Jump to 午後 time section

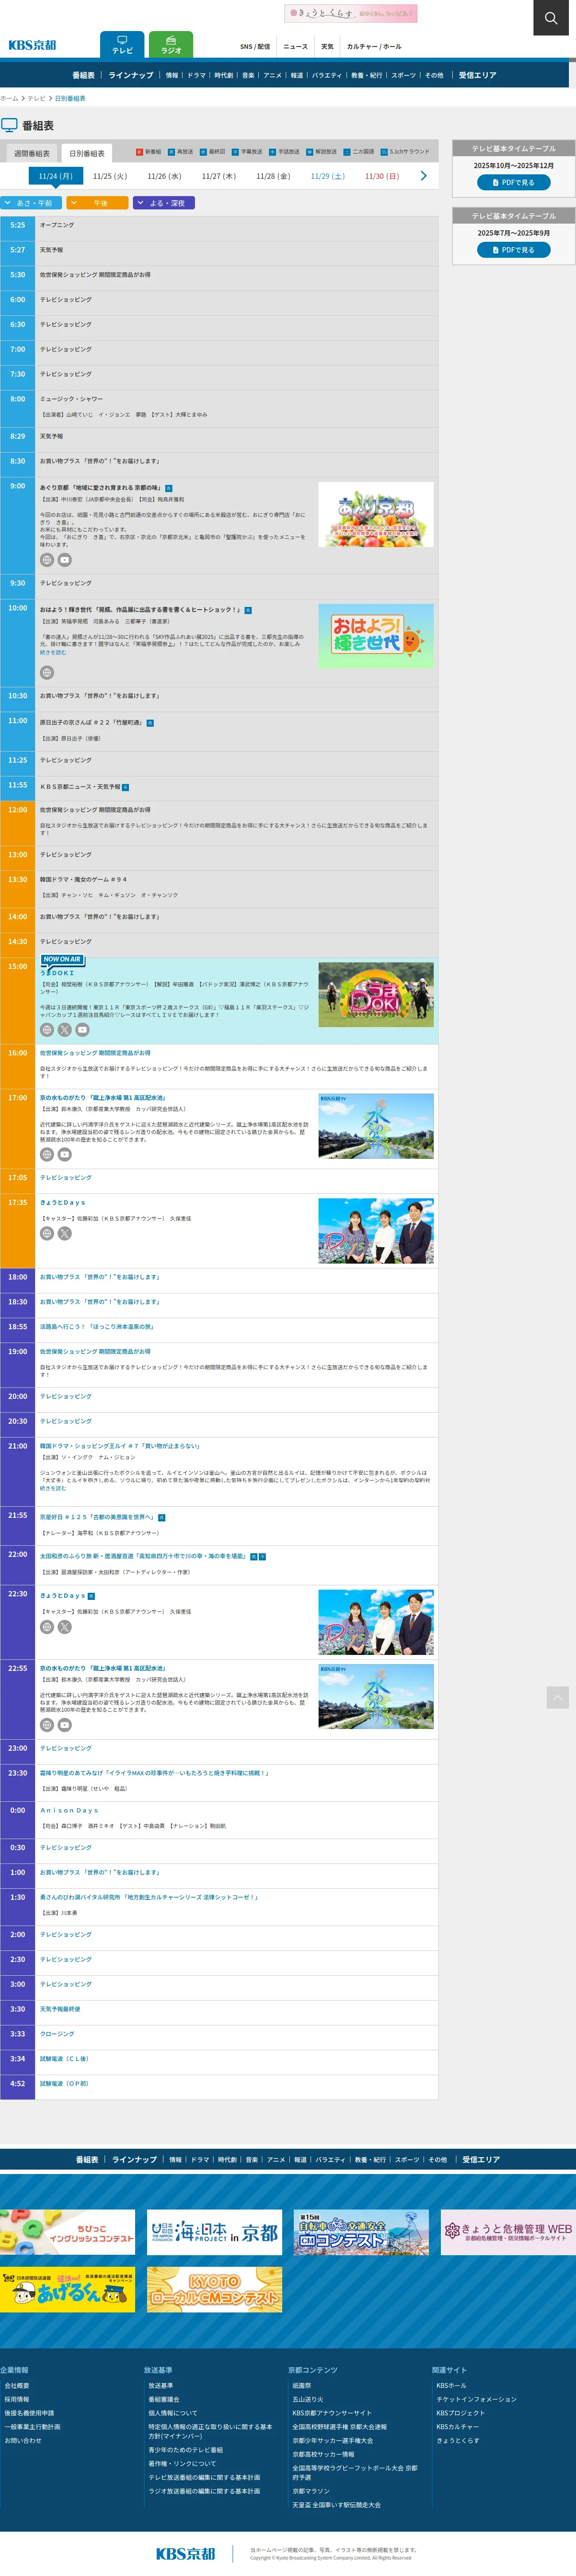97,203
